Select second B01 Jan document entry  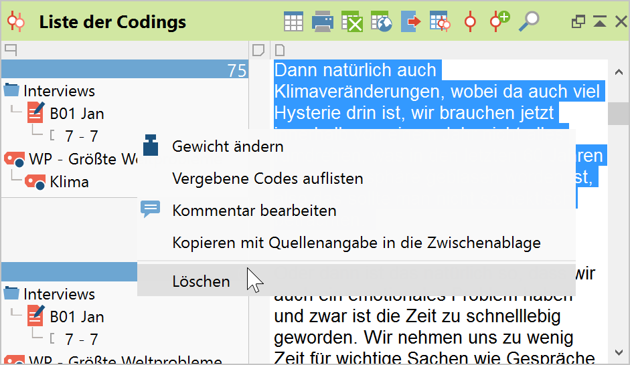pyautogui.click(x=76, y=317)
